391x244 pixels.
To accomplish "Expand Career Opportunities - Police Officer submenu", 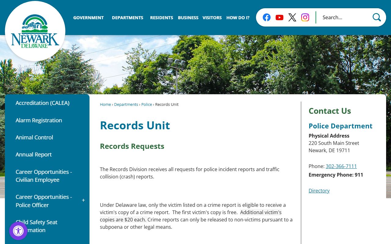I will click(x=83, y=200).
